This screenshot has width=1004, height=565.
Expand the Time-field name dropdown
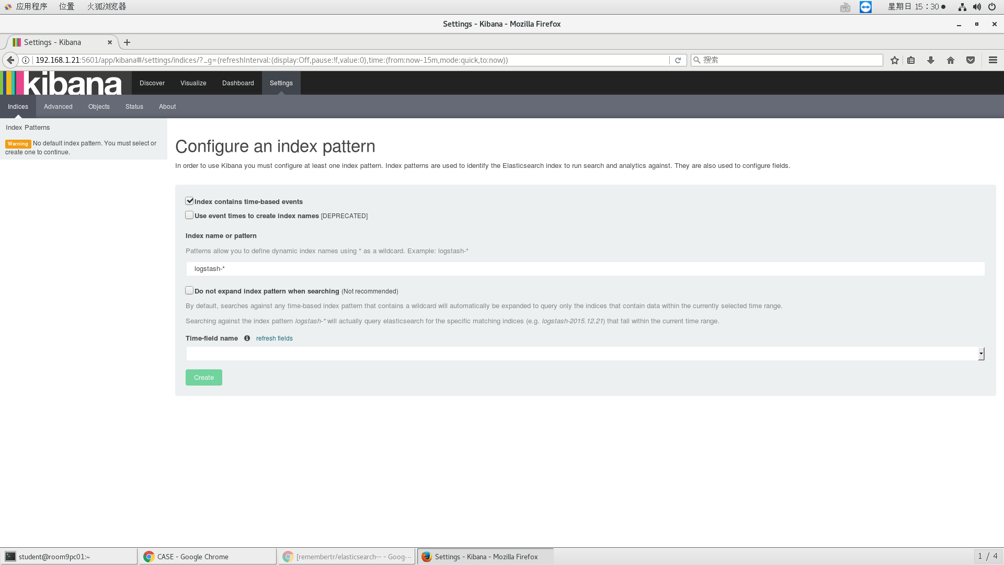tap(981, 354)
